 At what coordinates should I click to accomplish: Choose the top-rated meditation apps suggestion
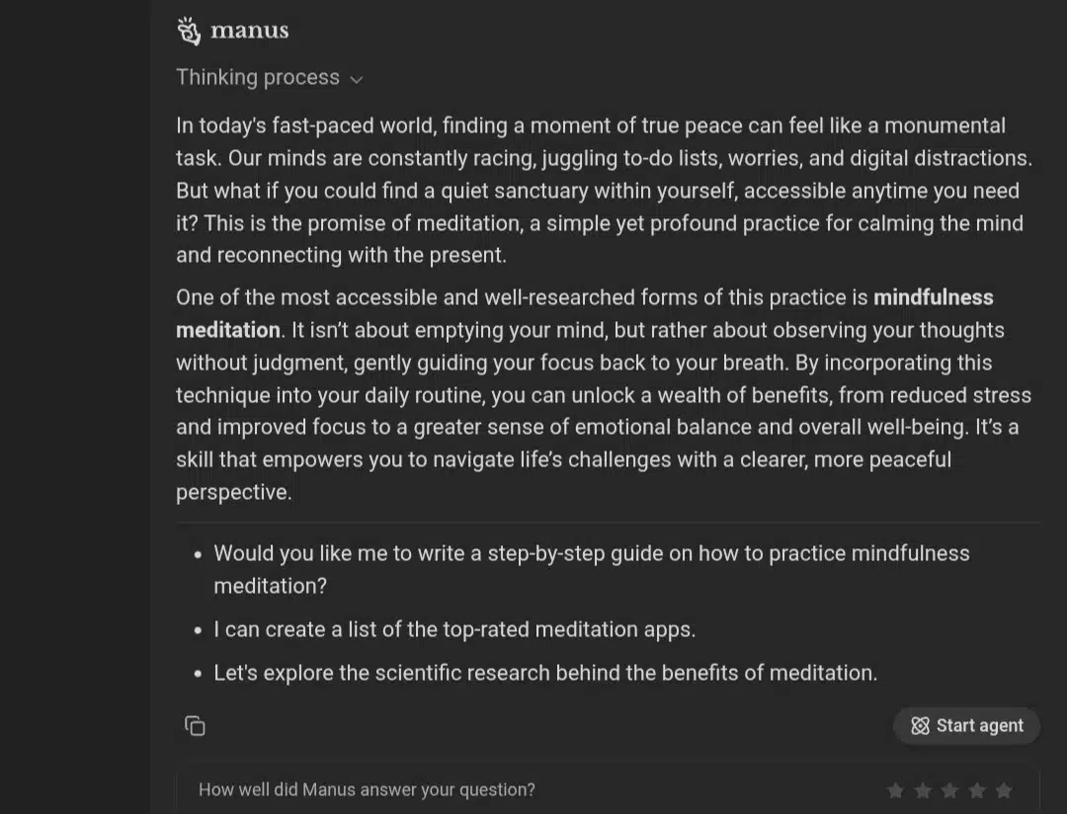[454, 629]
